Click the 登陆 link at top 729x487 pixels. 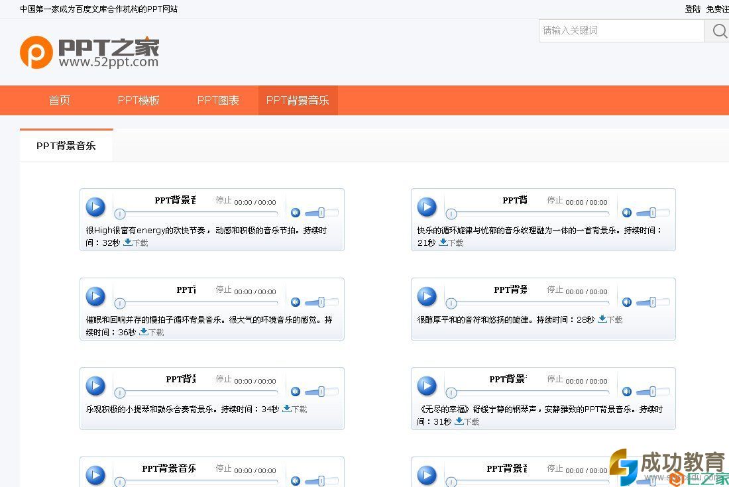(x=693, y=9)
